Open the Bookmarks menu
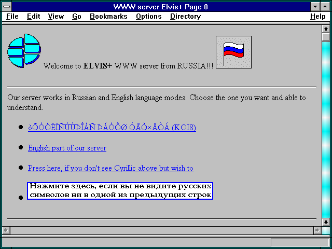Screen dimensions: 332x249 tap(108, 17)
